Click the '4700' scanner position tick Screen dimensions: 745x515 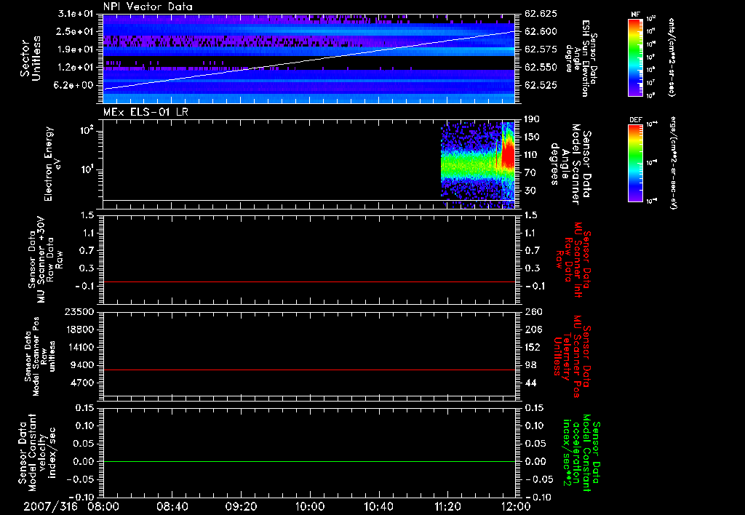[82, 383]
